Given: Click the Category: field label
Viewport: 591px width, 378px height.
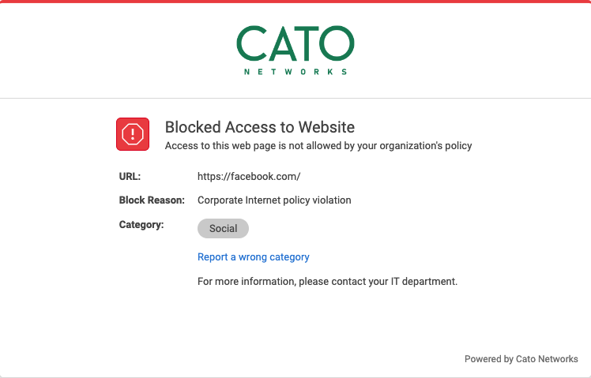Looking at the screenshot, I should pos(141,225).
